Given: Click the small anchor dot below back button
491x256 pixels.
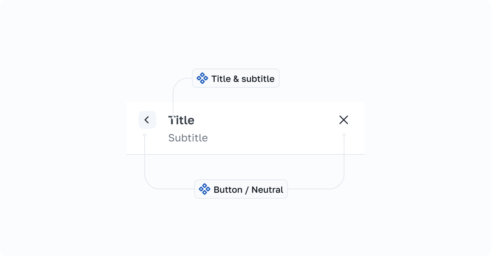Looking at the screenshot, I should point(145,135).
